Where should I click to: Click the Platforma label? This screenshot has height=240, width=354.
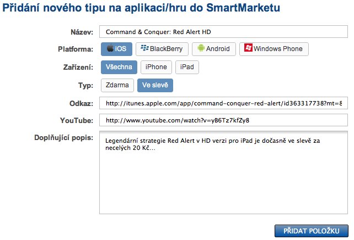tap(76, 49)
